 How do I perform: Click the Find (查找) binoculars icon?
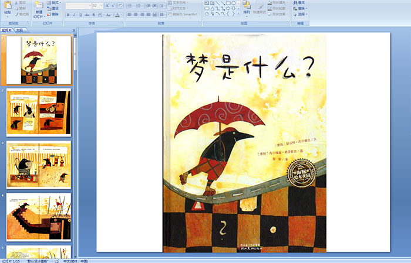[x=295, y=2]
